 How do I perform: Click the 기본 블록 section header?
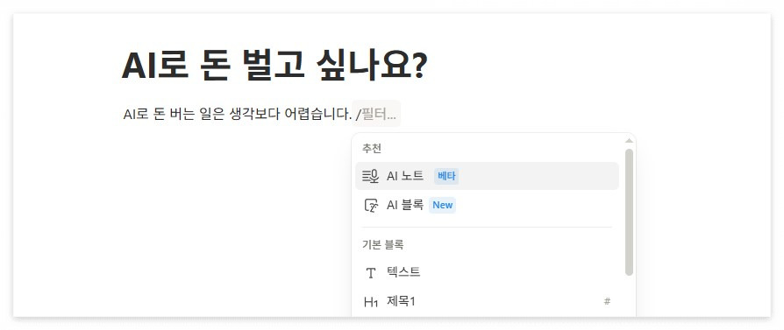(x=383, y=244)
